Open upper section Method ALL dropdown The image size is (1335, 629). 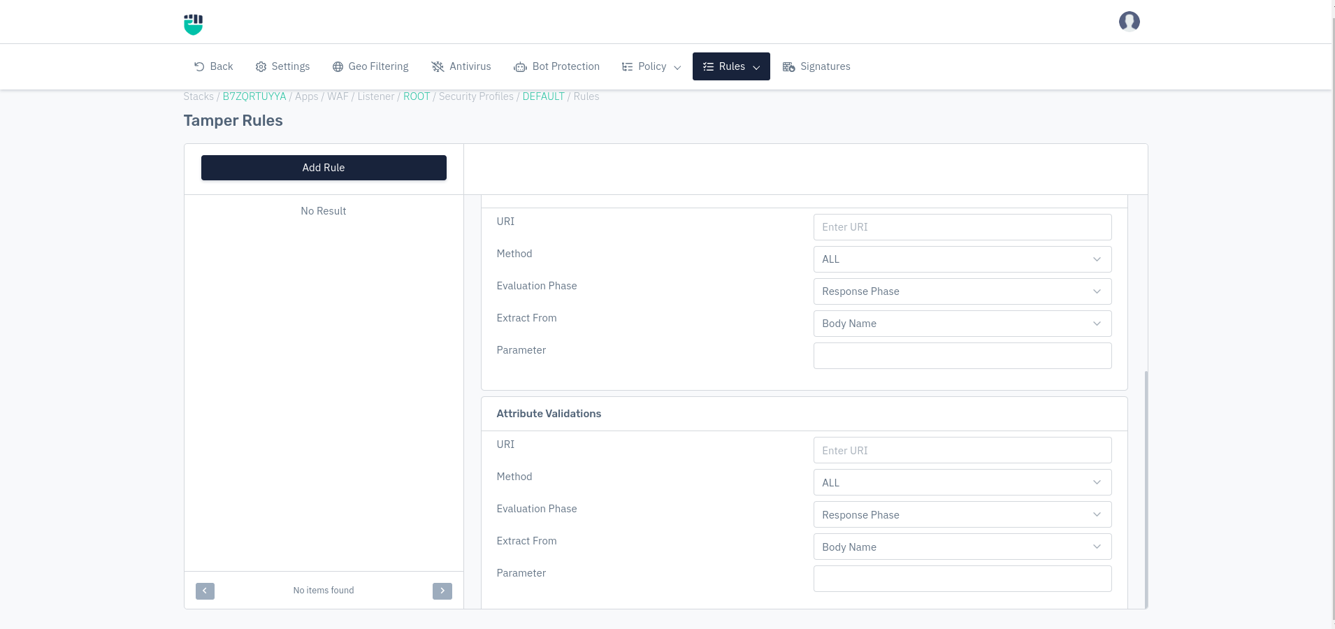coord(962,259)
